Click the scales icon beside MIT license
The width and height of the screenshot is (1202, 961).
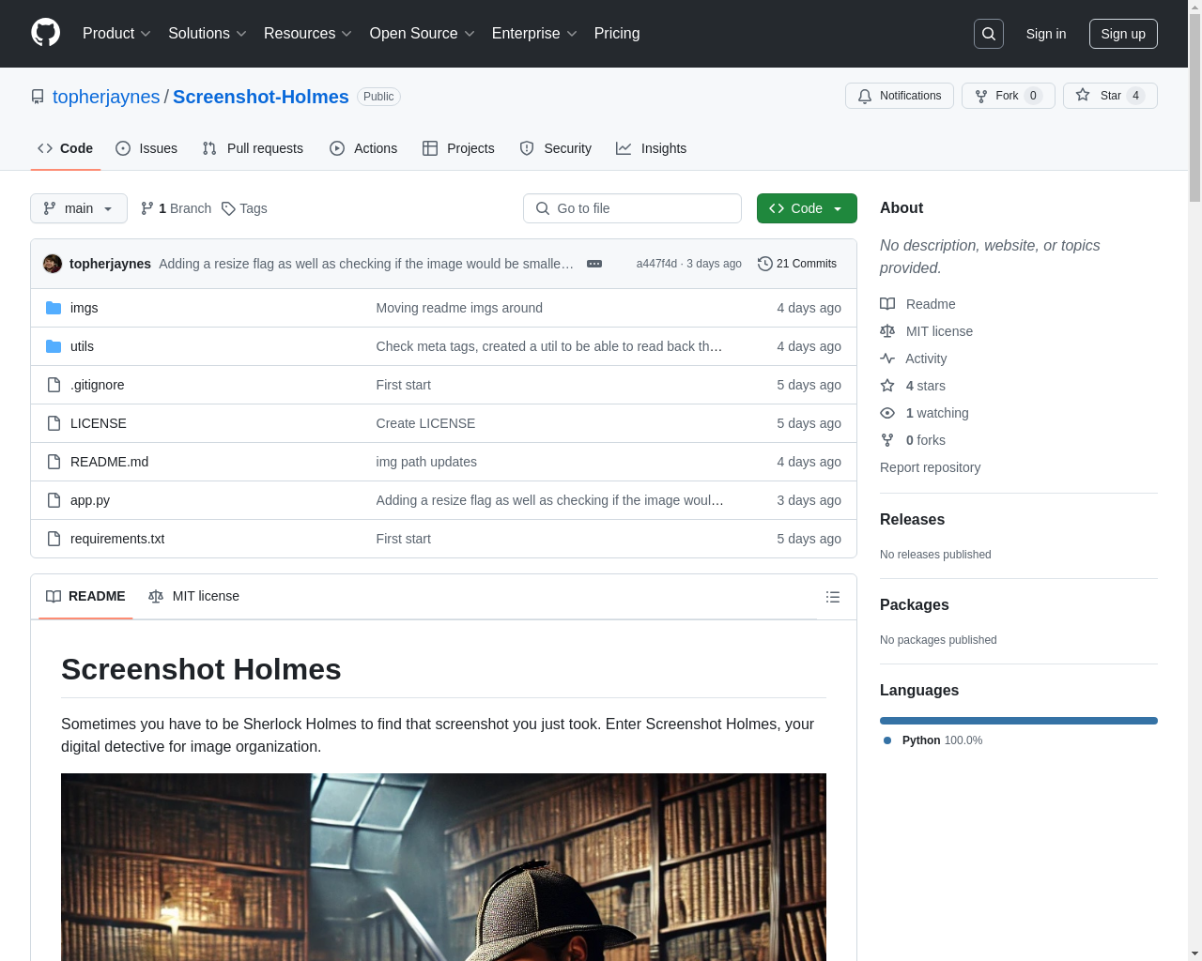click(x=887, y=331)
